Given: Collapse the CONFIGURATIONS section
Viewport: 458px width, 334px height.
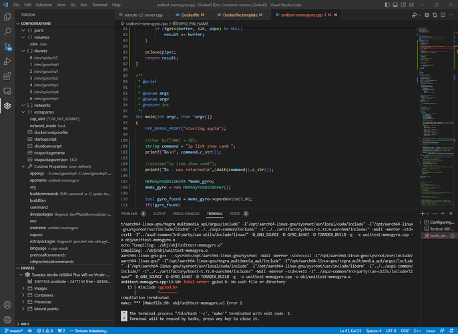Looking at the screenshot, I should 18,23.
